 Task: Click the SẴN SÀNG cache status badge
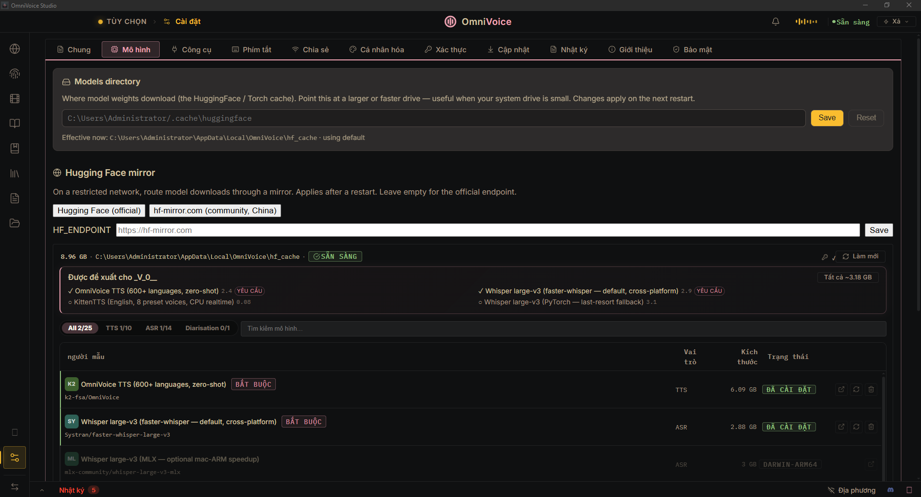point(335,256)
